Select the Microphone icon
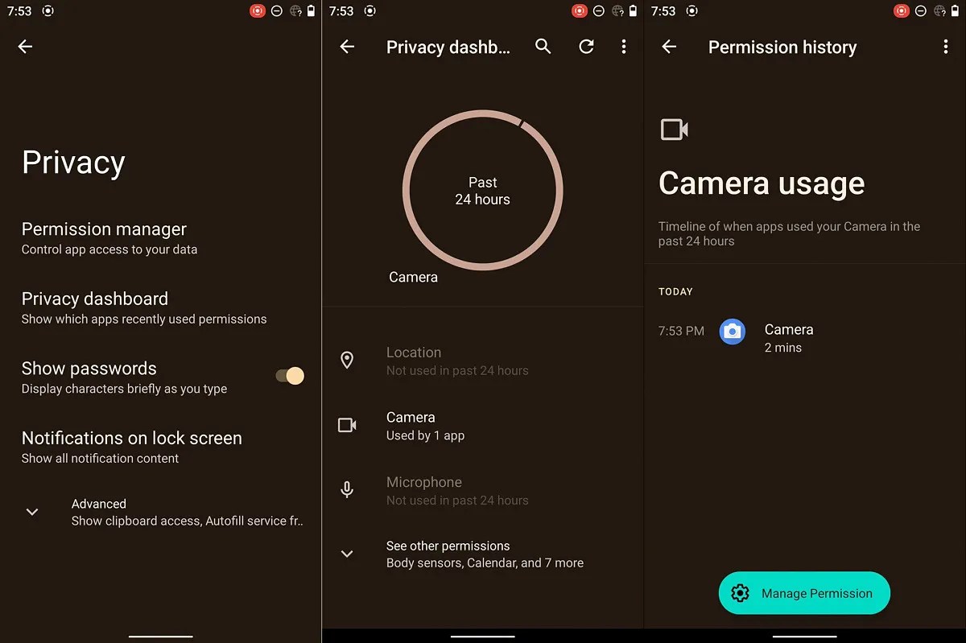Image resolution: width=966 pixels, height=643 pixels. pos(347,489)
